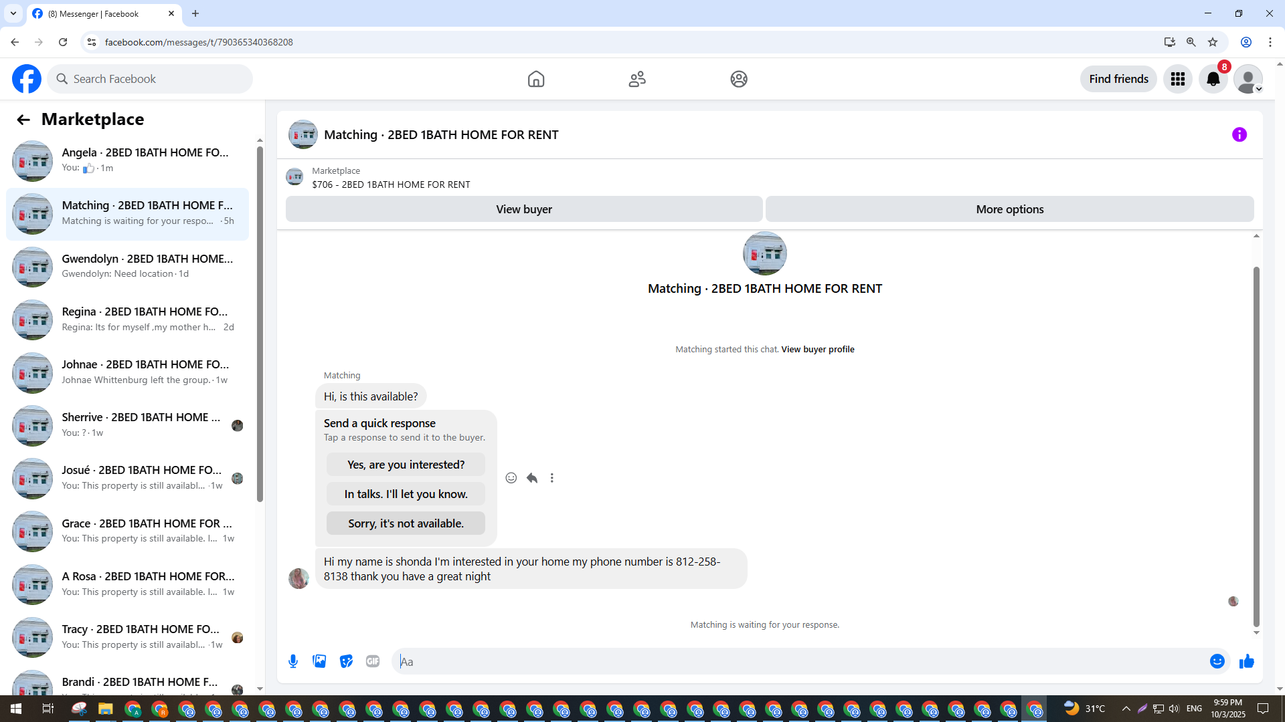The height and width of the screenshot is (722, 1285).
Task: Click the Search Facebook field
Action: tap(150, 79)
